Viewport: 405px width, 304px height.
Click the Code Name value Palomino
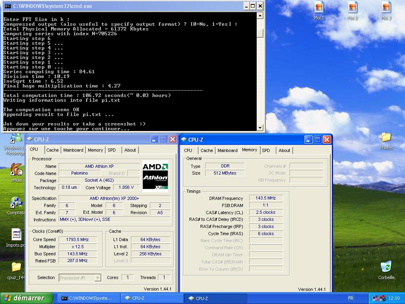(79, 173)
